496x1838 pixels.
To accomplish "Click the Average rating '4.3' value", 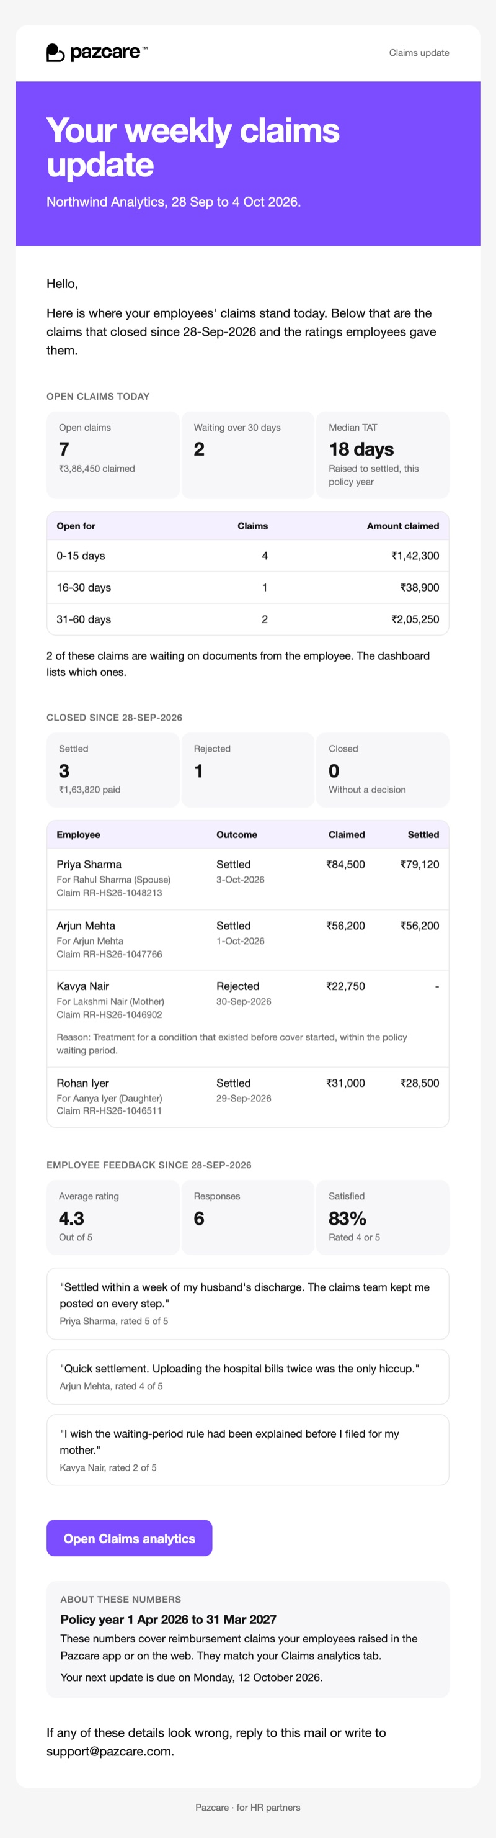I will (71, 1218).
